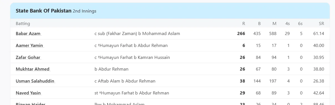Click Usman Salahuddin's c Aftab Alam dismissal
Screen dimensions: 335x105
[x=125, y=81]
